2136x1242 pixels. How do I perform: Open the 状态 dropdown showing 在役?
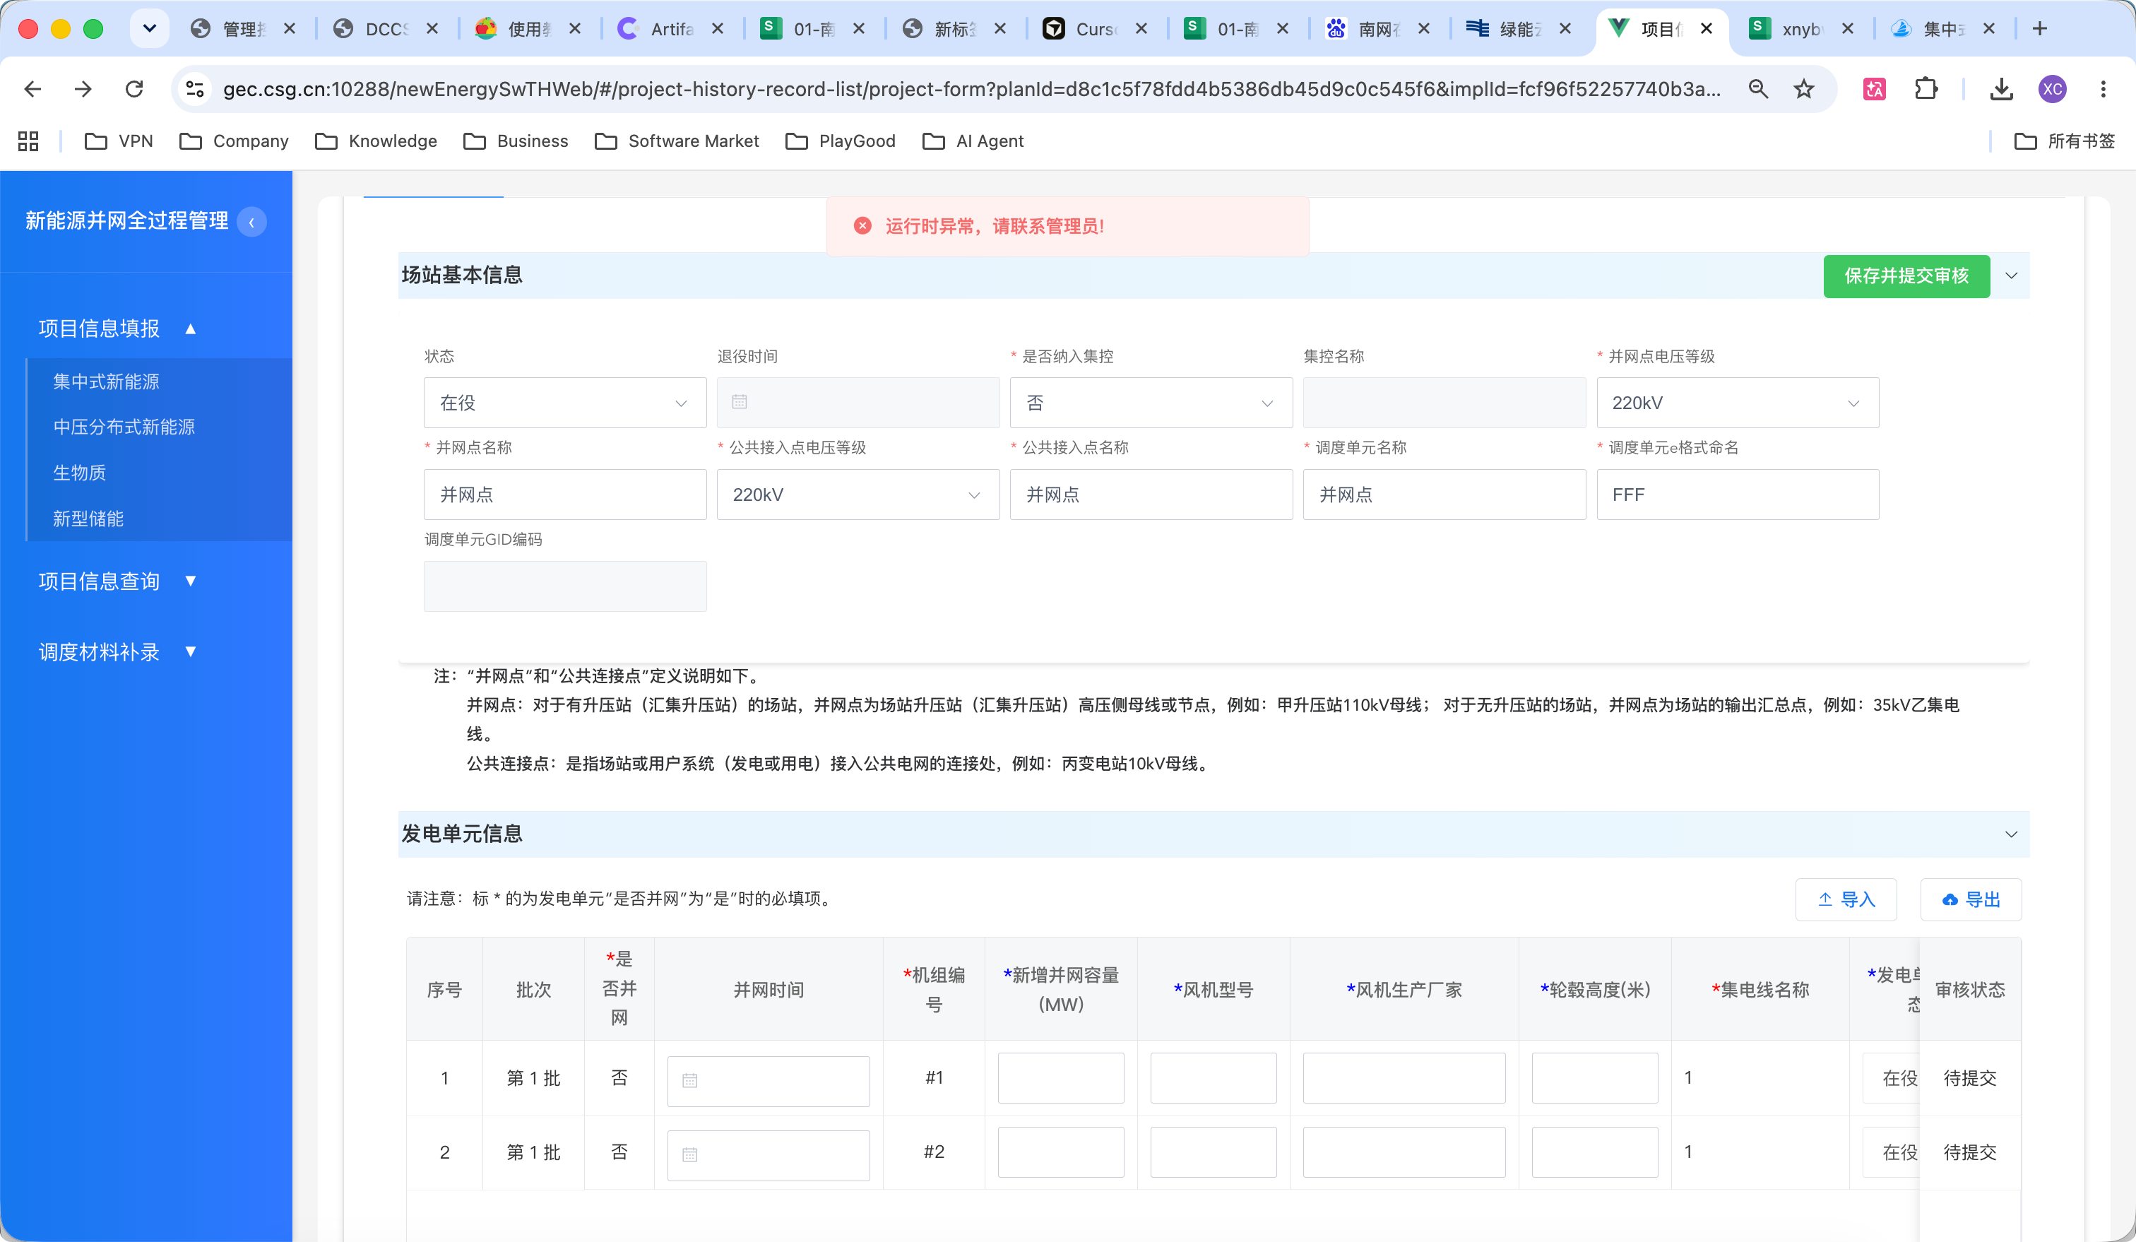[564, 403]
